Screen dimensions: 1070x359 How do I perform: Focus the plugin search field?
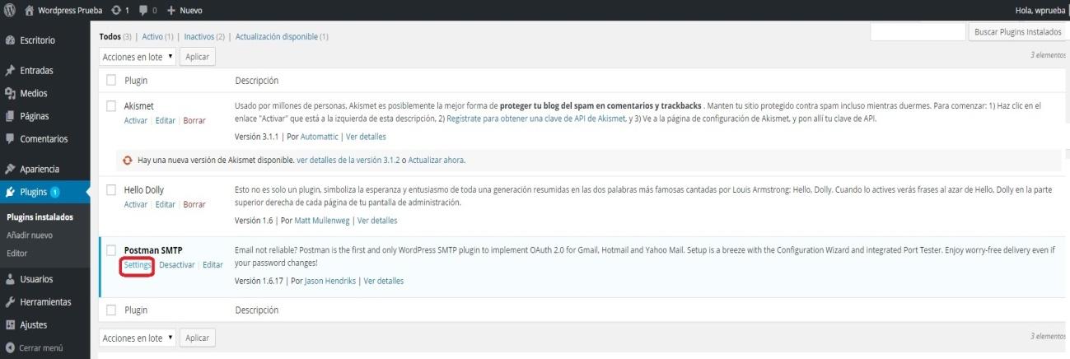[x=917, y=31]
